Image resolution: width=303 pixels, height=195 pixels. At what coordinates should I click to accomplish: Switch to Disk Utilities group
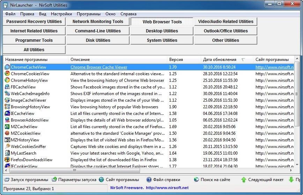pyautogui.click(x=98, y=40)
